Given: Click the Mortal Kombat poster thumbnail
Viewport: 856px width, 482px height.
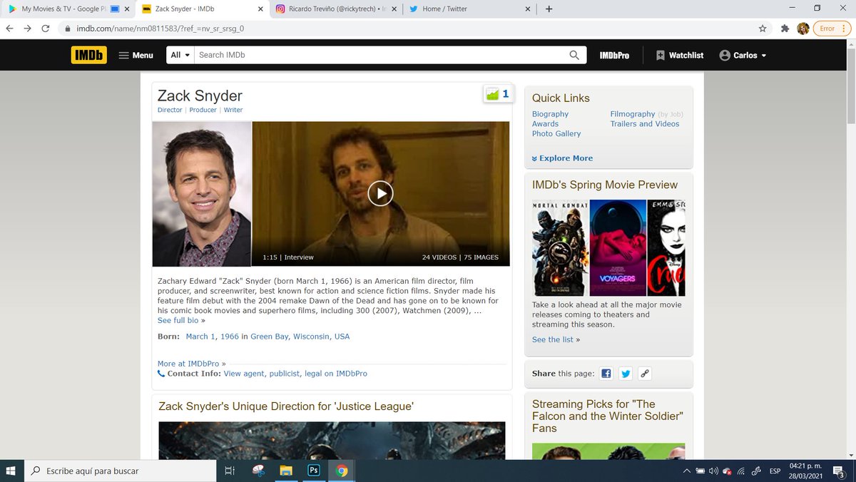Looking at the screenshot, I should tap(560, 248).
